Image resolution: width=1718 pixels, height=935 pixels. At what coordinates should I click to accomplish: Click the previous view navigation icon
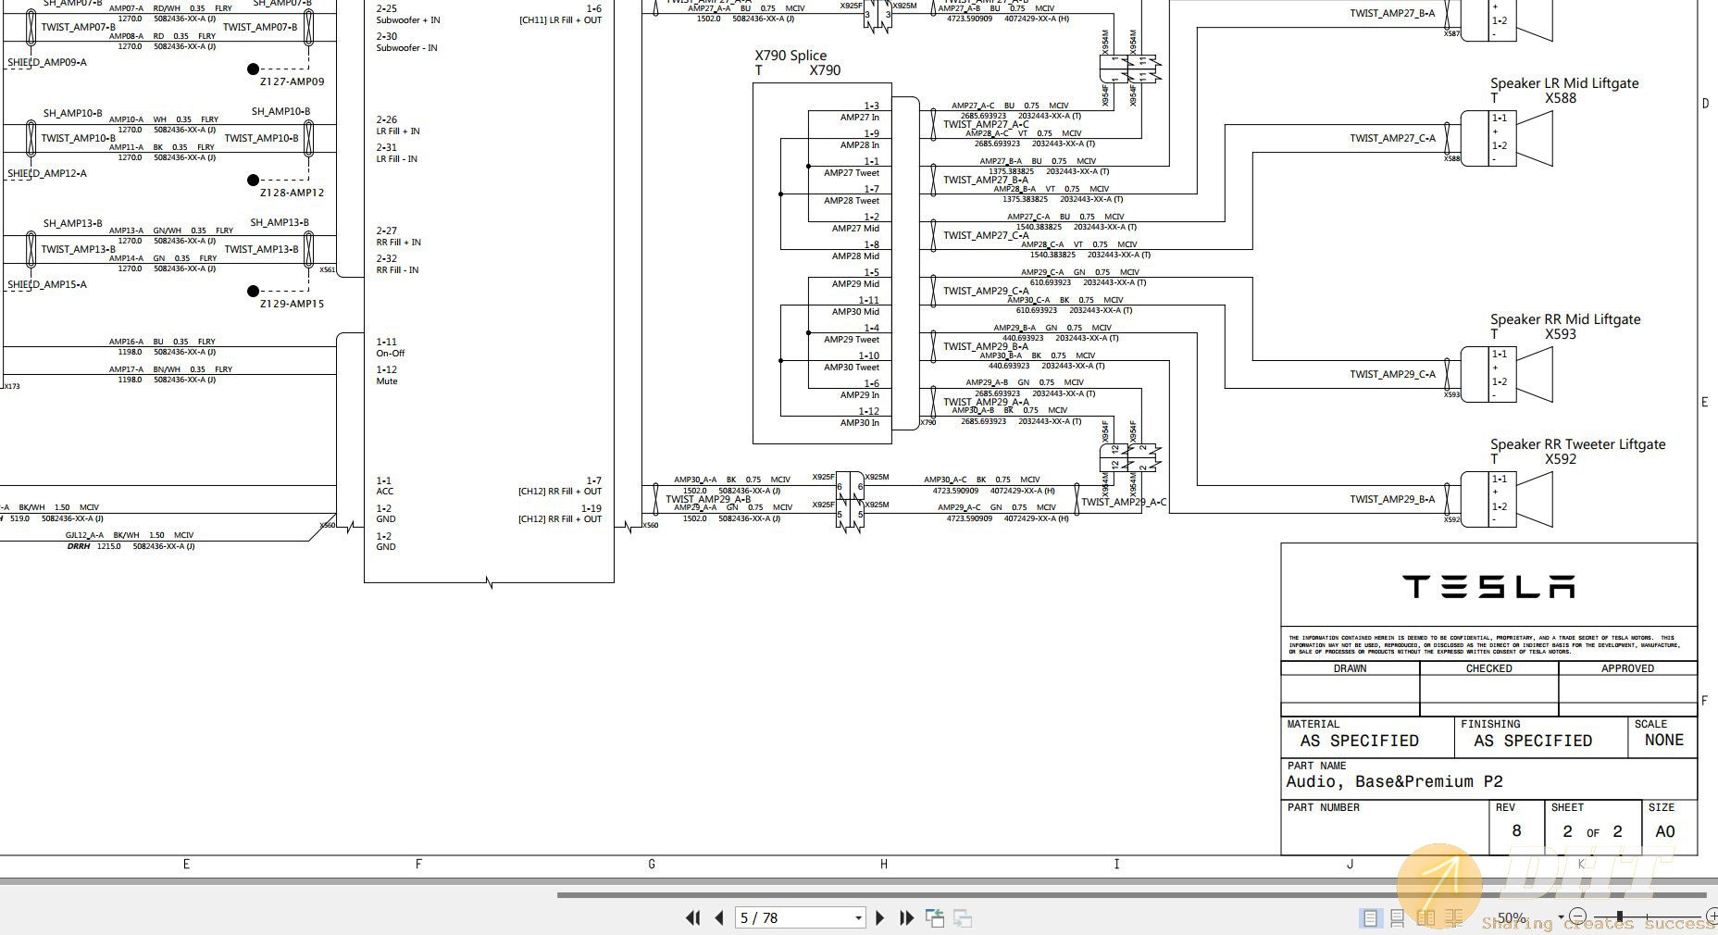[935, 917]
